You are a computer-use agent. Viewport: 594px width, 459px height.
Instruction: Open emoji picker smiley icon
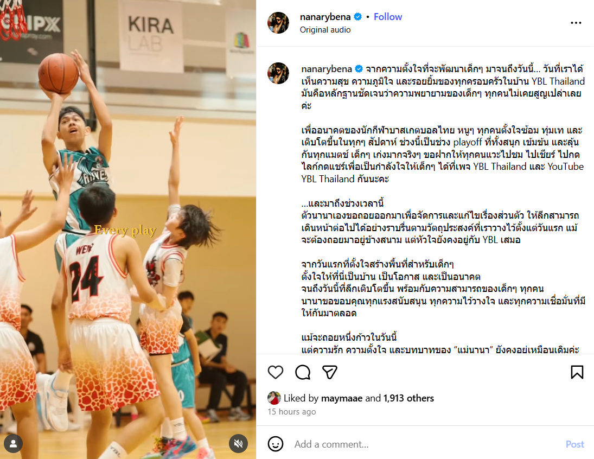[x=276, y=444]
